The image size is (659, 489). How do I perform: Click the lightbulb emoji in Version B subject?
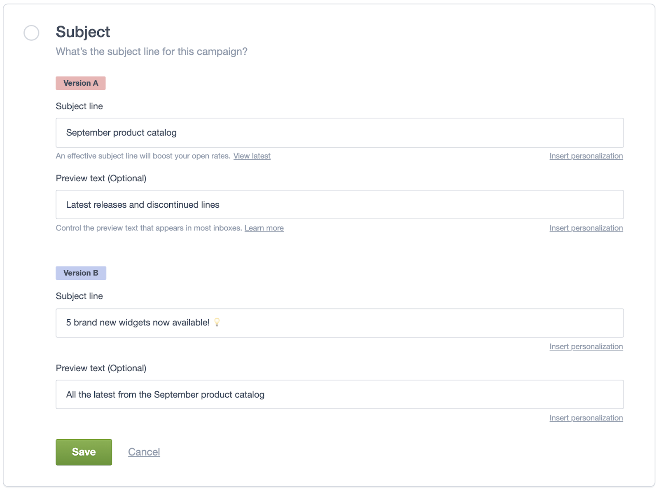pos(217,322)
